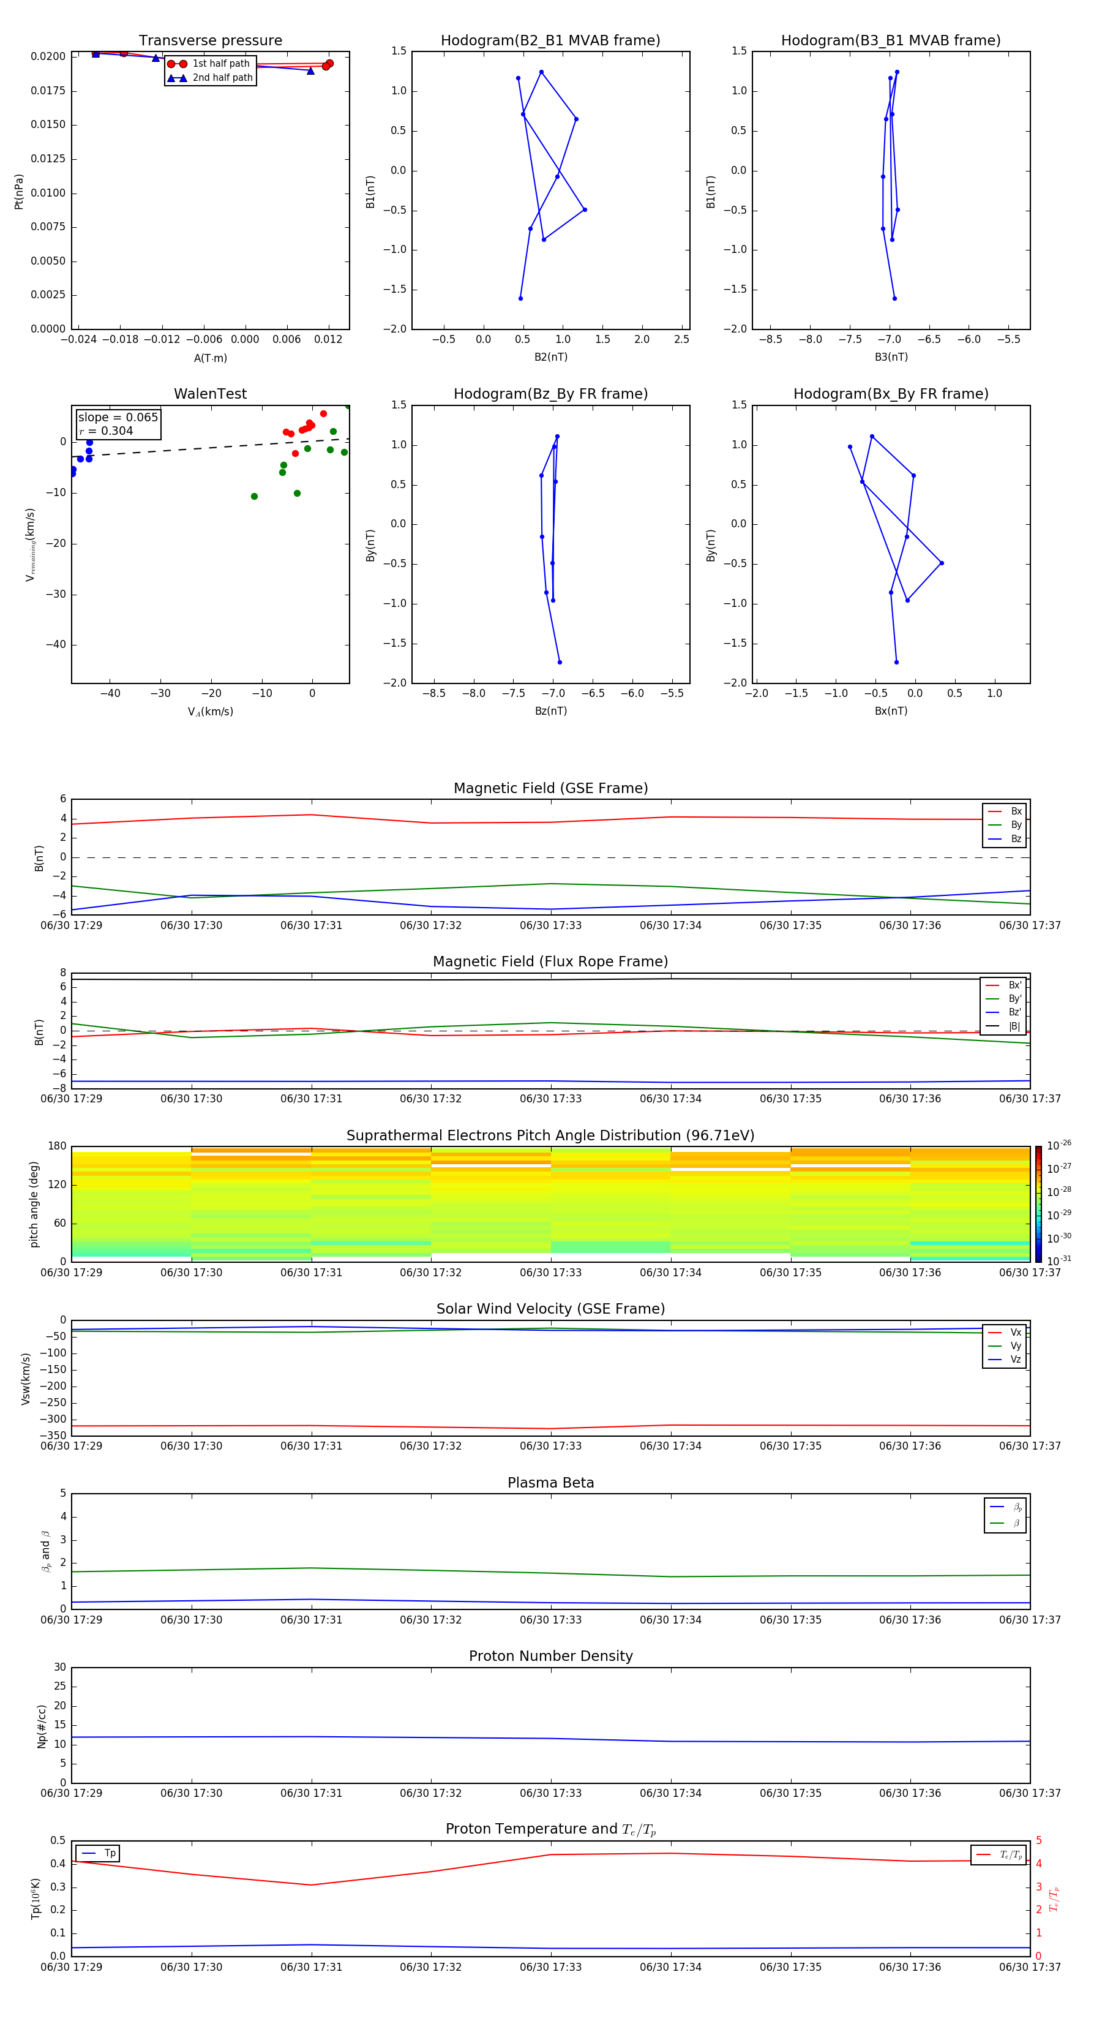Viewport: 1102px width, 2021px height.
Task: Click the WalenTest dashed fit line
Action: tap(210, 447)
